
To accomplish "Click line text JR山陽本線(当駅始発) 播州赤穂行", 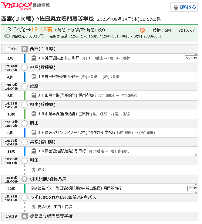I will (x=67, y=95).
